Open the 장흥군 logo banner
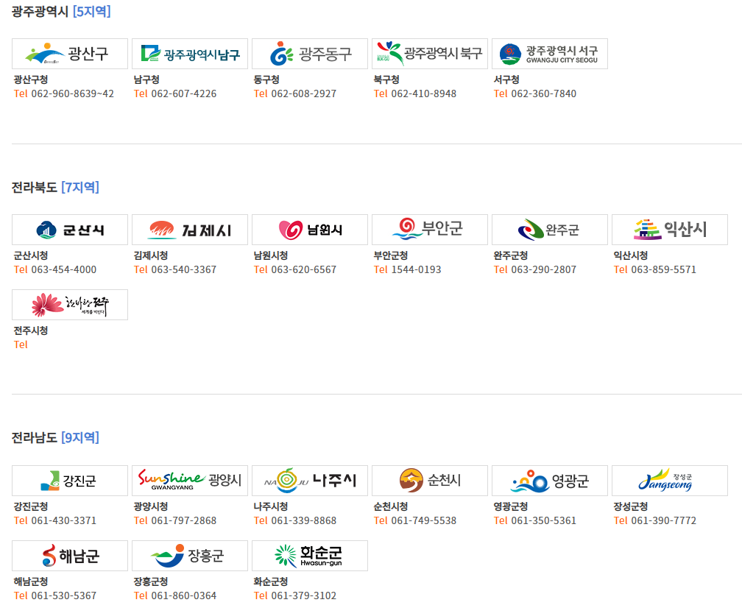The height and width of the screenshot is (608, 742). click(x=190, y=556)
